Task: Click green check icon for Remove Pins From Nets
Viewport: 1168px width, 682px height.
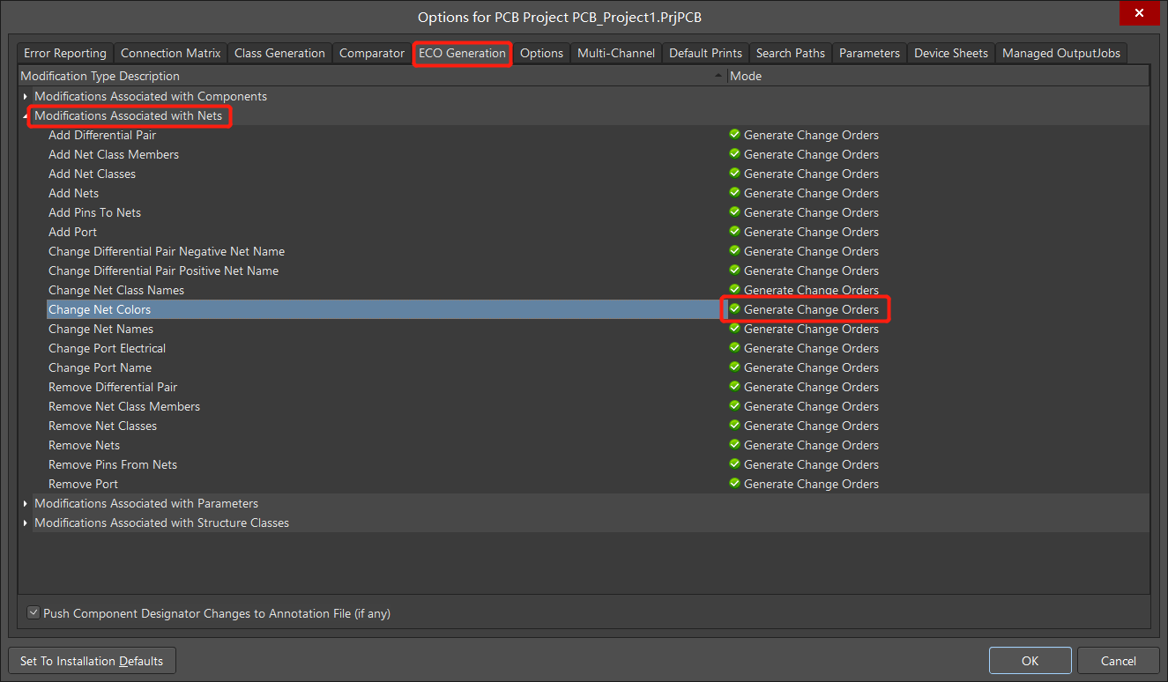Action: point(734,464)
